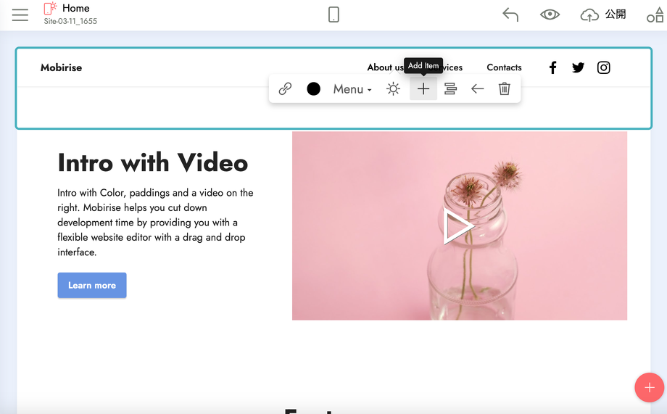Image resolution: width=667 pixels, height=414 pixels.
Task: Click the About us menu item
Action: coord(384,67)
